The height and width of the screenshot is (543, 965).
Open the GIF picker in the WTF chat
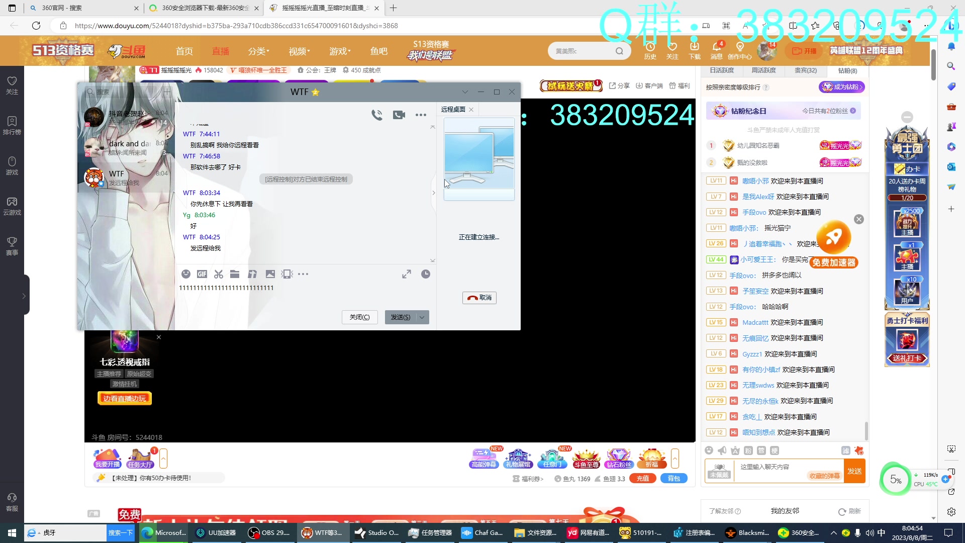click(x=202, y=274)
